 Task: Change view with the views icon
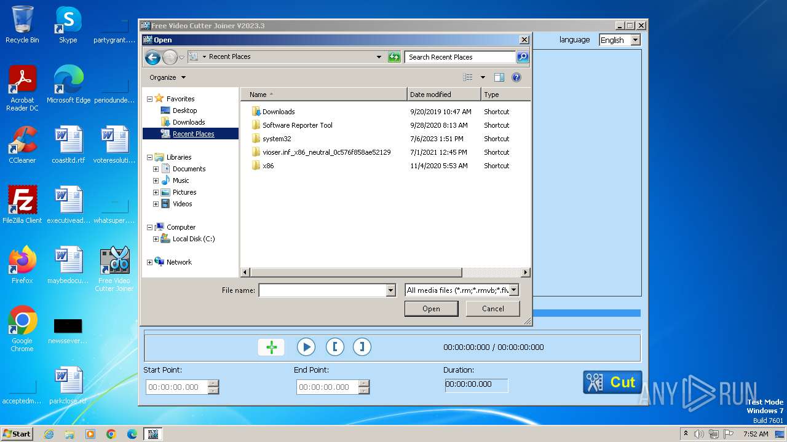coord(468,77)
